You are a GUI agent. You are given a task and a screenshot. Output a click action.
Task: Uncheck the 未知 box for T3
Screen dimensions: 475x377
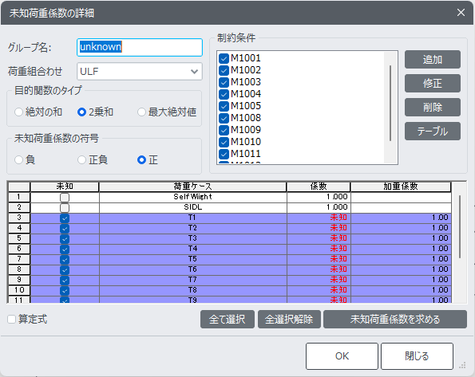tap(65, 239)
